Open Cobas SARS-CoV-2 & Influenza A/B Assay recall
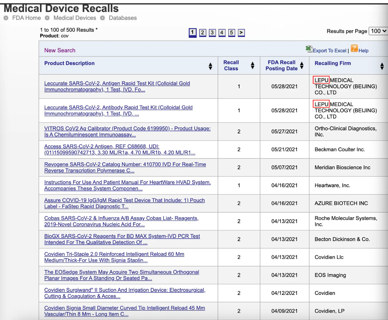Image resolution: width=388 pixels, height=320 pixels. [x=121, y=221]
